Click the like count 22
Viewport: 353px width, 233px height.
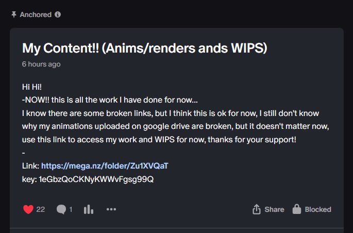pyautogui.click(x=41, y=209)
